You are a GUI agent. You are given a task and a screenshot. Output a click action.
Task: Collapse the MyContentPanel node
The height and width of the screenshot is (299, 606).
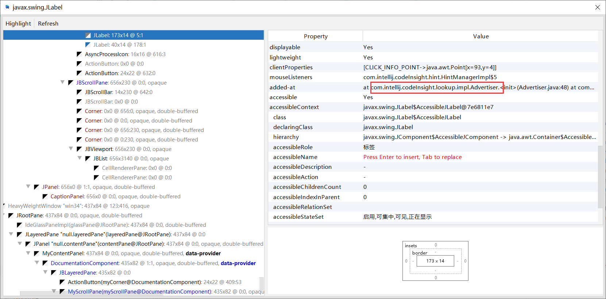(x=28, y=253)
